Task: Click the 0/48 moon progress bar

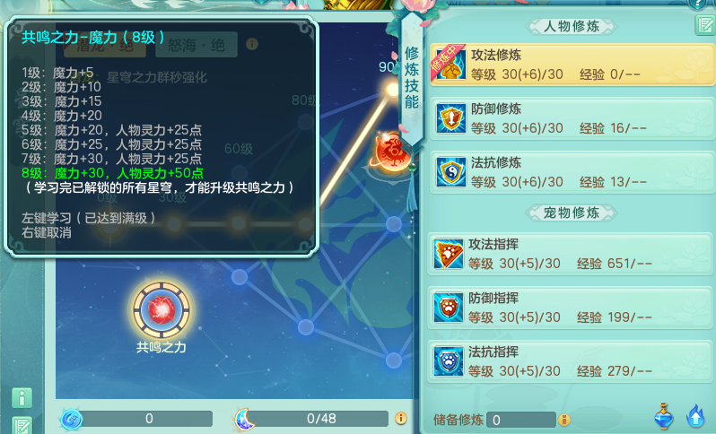Action: pyautogui.click(x=312, y=419)
